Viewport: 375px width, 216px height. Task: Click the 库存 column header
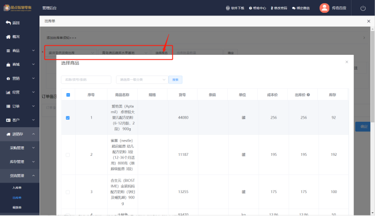[332, 95]
